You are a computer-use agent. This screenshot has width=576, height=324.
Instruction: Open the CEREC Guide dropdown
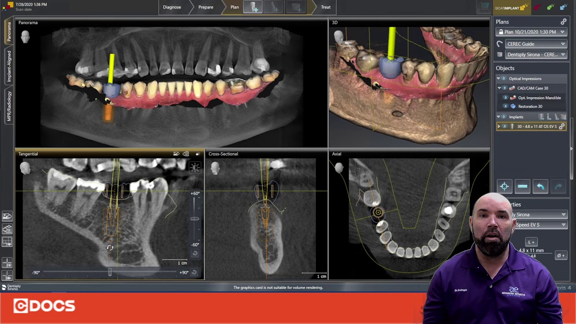pos(535,44)
